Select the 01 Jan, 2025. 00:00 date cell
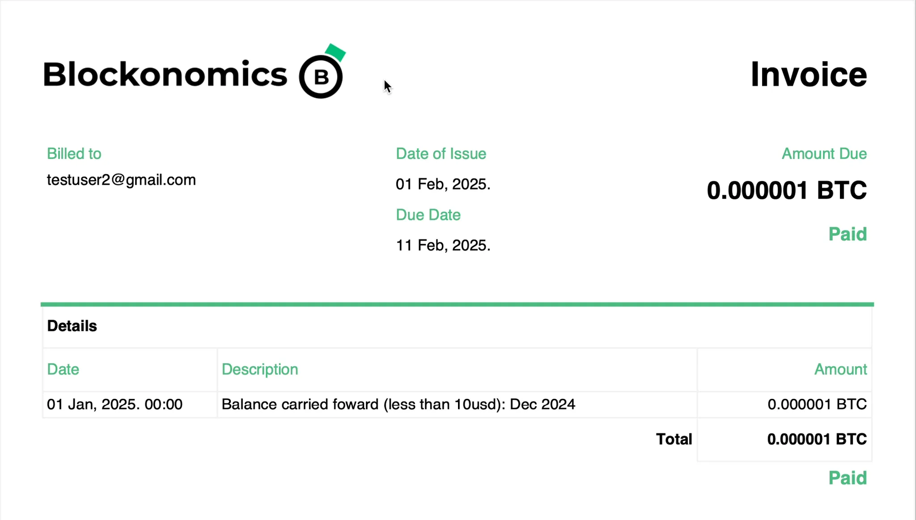The image size is (916, 520). point(114,404)
